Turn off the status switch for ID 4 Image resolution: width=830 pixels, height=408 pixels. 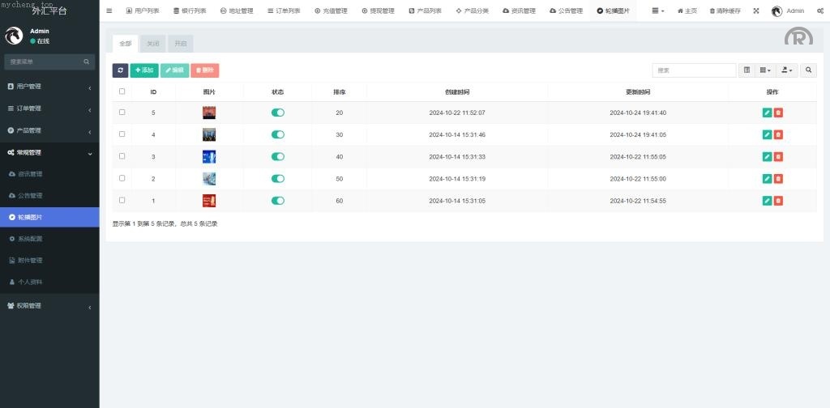tap(278, 134)
